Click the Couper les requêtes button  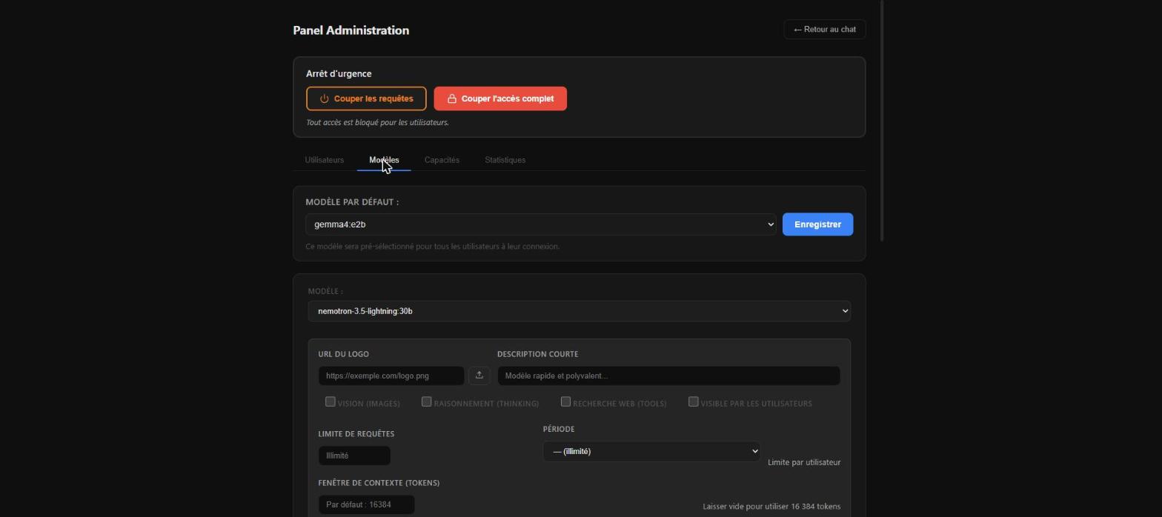click(x=366, y=99)
